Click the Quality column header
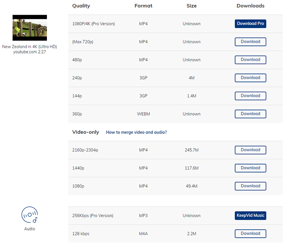This screenshot has height=246, width=284. point(81,6)
